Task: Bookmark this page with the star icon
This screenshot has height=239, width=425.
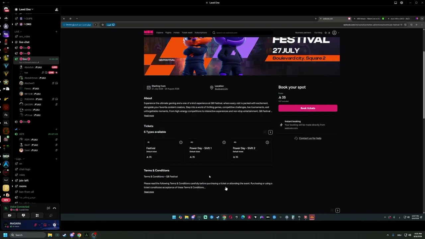Action: click(103, 25)
